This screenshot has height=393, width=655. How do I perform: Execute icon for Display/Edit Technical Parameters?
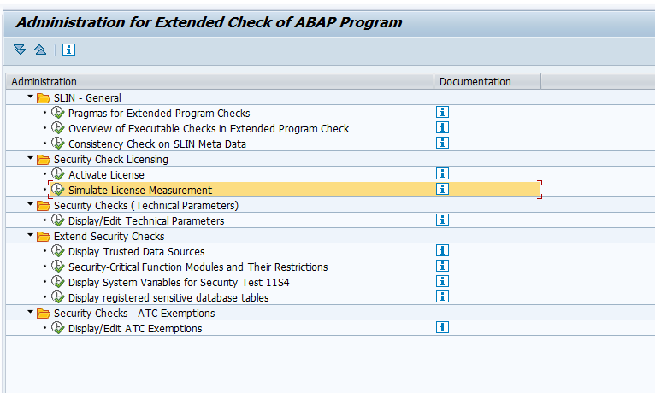pos(57,220)
